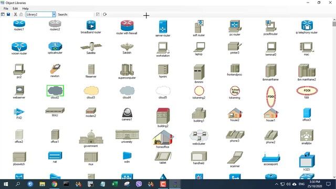
Task: Choose the fileserver object
Action: 91,69
